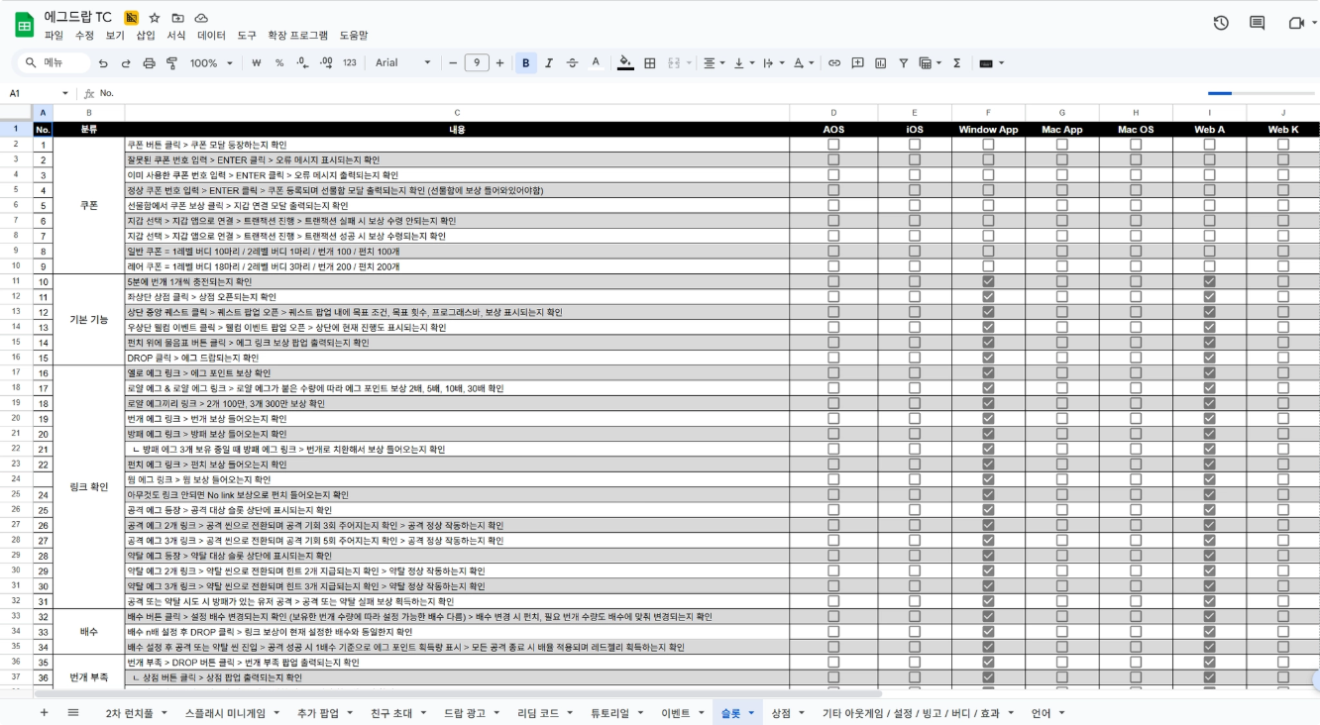Open the 데이터 menu
The height and width of the screenshot is (725, 1320).
coord(212,35)
